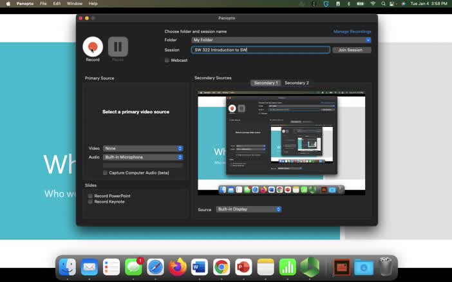Open the Numbers app in the dock
The image size is (452, 282).
point(287,267)
